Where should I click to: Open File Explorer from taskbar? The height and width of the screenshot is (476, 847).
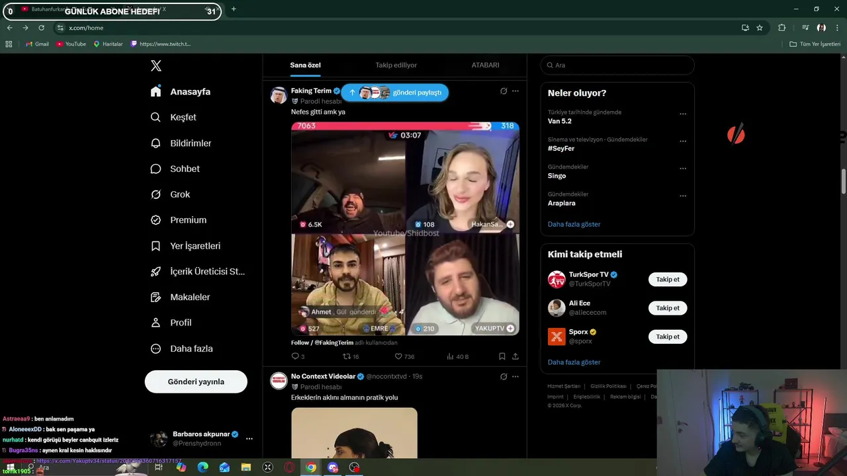[x=246, y=467]
